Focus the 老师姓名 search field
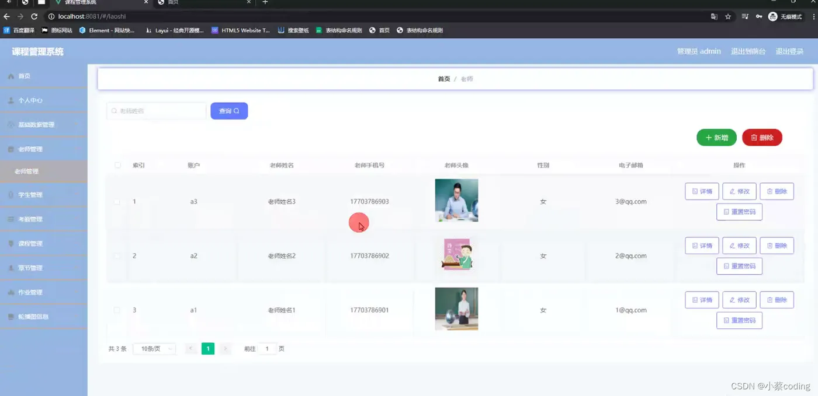Image resolution: width=818 pixels, height=396 pixels. point(157,111)
